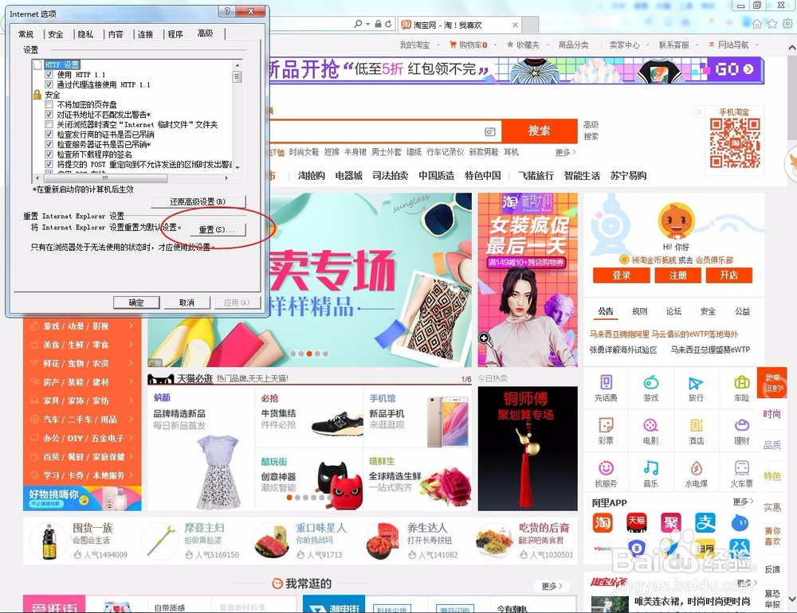Switch to 程序 tab in Internet 选项

(175, 34)
